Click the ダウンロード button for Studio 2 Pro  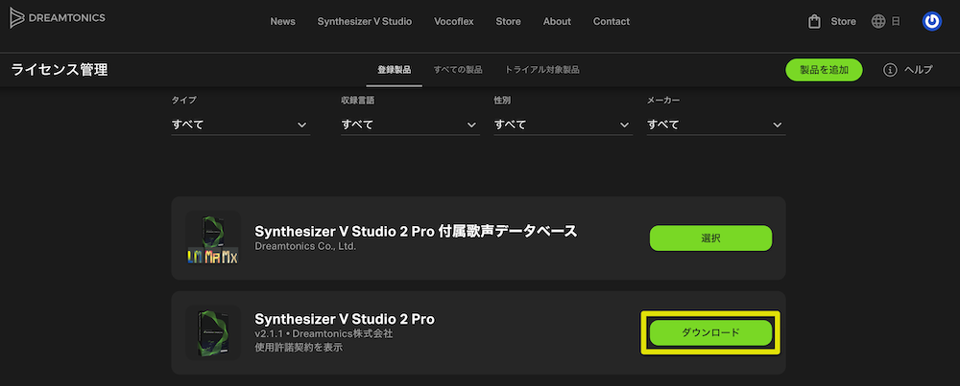click(710, 333)
